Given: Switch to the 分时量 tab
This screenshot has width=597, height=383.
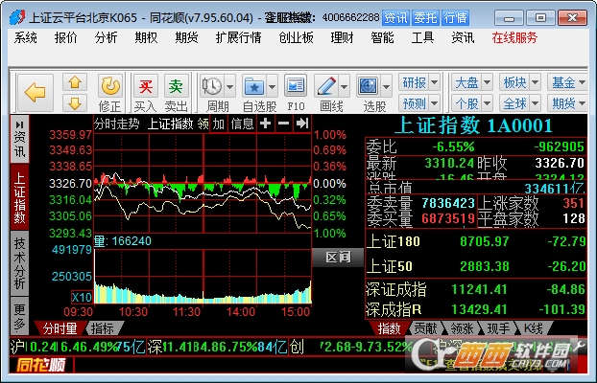Looking at the screenshot, I should point(60,328).
